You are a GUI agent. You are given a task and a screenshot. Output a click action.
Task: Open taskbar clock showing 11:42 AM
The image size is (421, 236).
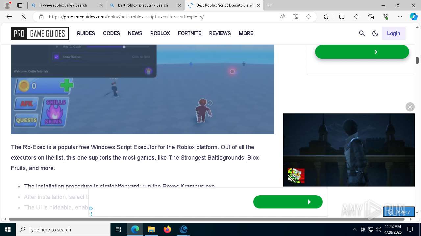click(x=393, y=229)
